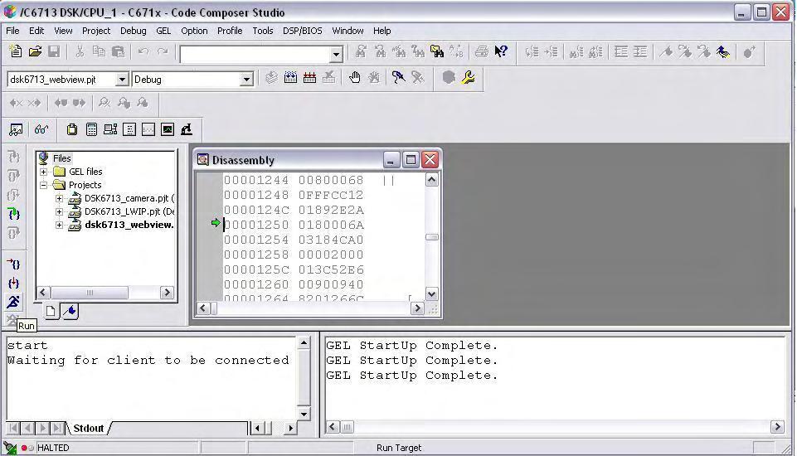Click the Disassembly vertical scrollbar thumb
The width and height of the screenshot is (797, 456).
(432, 237)
